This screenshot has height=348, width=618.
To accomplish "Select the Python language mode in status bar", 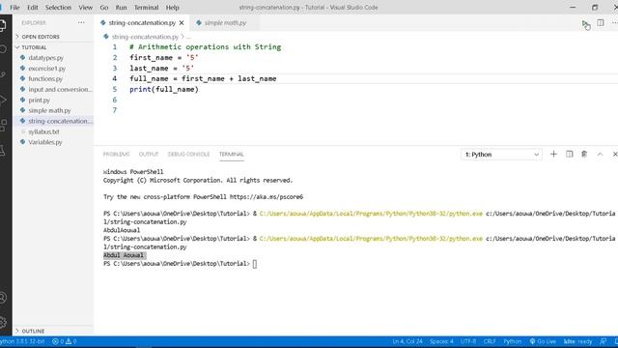I will pos(513,341).
